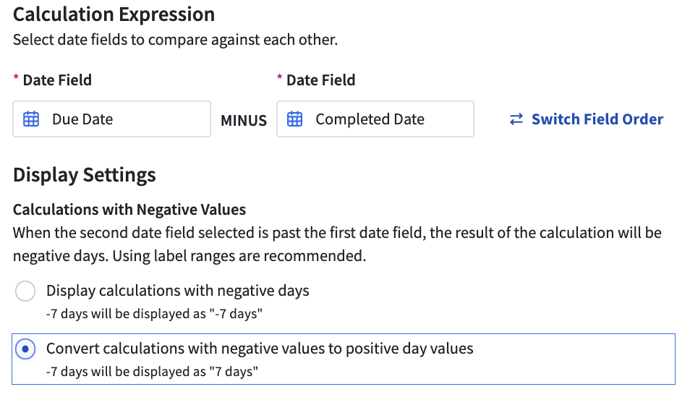Click the hint showing positive "7 days" result
The width and height of the screenshot is (690, 405).
coord(152,372)
